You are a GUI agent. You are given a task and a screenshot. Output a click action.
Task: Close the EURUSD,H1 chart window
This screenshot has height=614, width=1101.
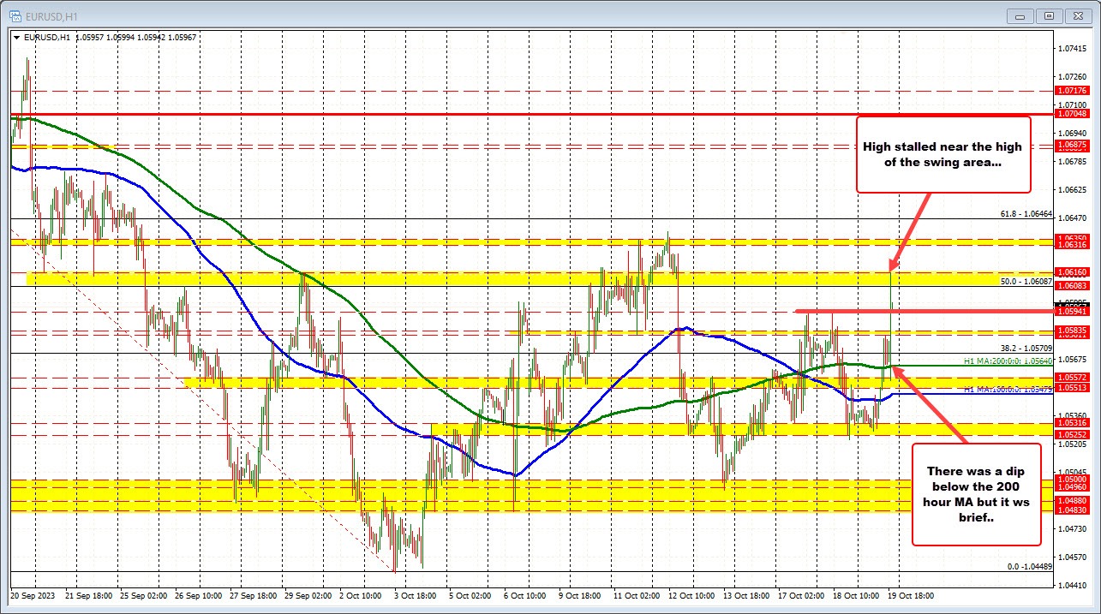click(x=1076, y=15)
